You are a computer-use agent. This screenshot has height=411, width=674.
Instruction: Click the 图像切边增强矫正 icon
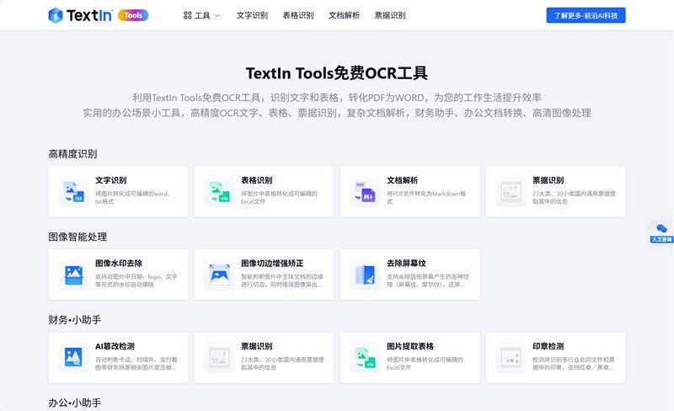219,275
